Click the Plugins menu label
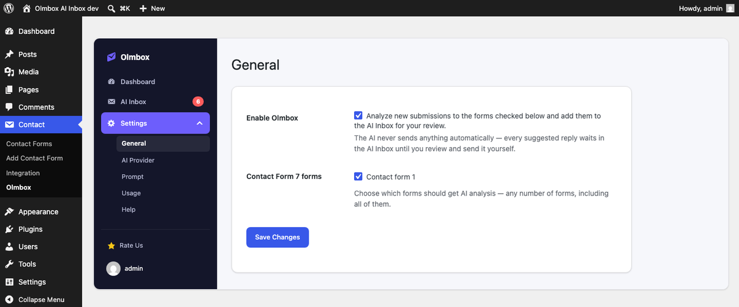The image size is (739, 307). (31, 229)
